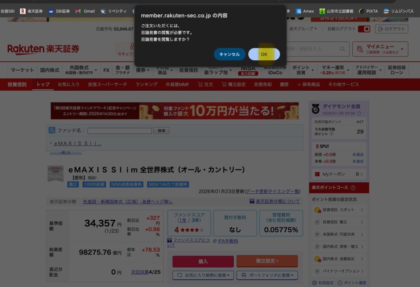The image size is (420, 287).
Task: Open ポイント履歴 clock icon
Action: pyautogui.click(x=338, y=283)
